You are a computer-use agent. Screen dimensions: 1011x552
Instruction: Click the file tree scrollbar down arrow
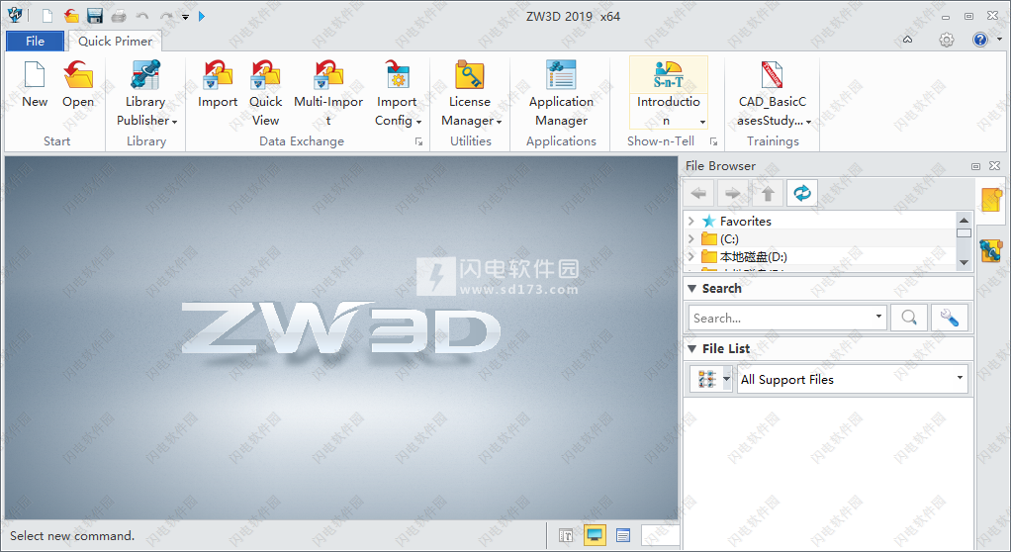point(964,262)
